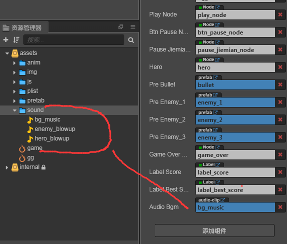This screenshot has height=244, width=287.
Task: Click the plus icon to create asset
Action: (6, 39)
